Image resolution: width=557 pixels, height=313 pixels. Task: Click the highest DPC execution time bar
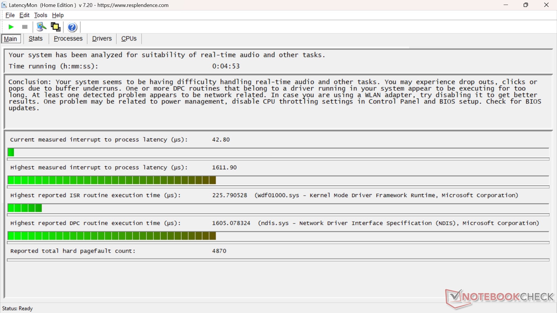pyautogui.click(x=278, y=236)
